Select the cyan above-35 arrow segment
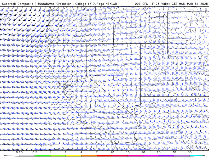The image size is (209, 157). coord(198,156)
